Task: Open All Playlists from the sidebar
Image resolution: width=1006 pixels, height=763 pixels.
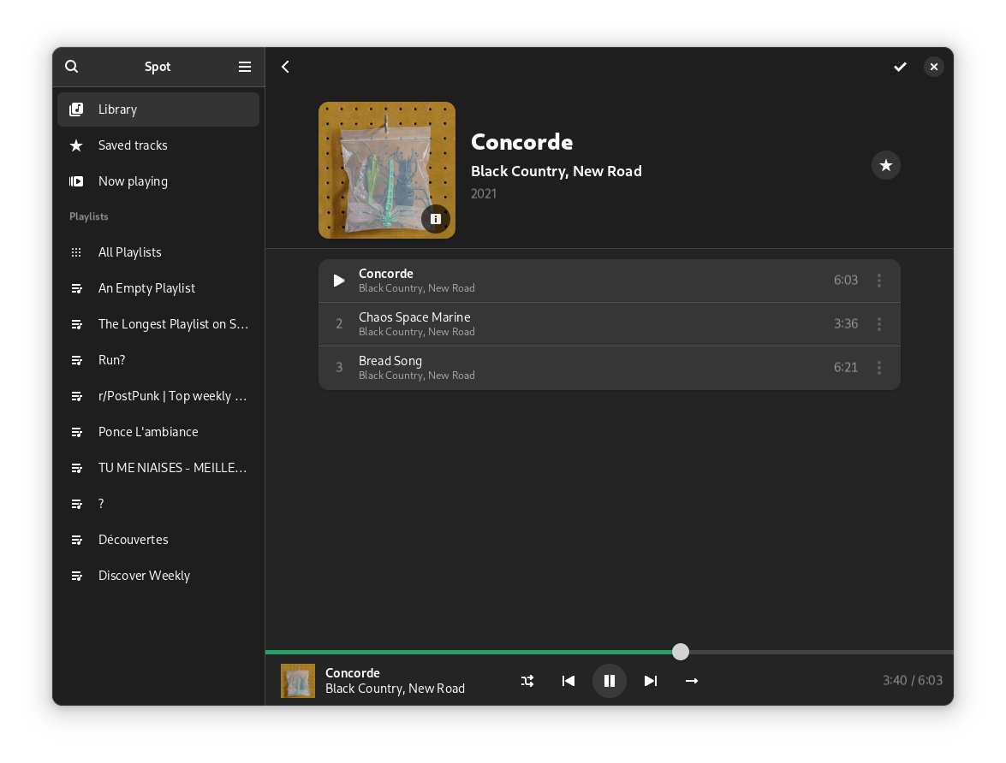Action: pyautogui.click(x=130, y=252)
